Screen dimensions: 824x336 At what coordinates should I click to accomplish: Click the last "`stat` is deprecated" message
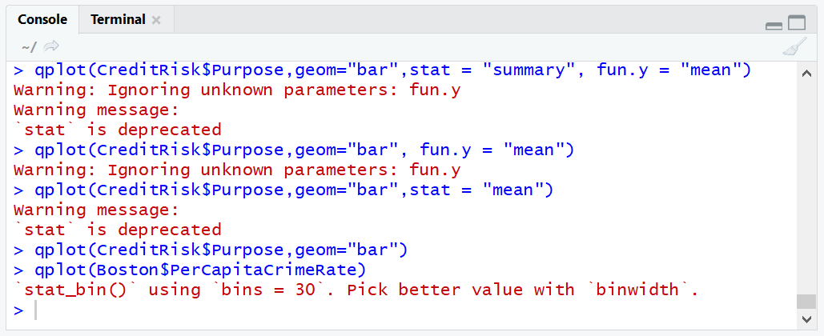tap(118, 230)
